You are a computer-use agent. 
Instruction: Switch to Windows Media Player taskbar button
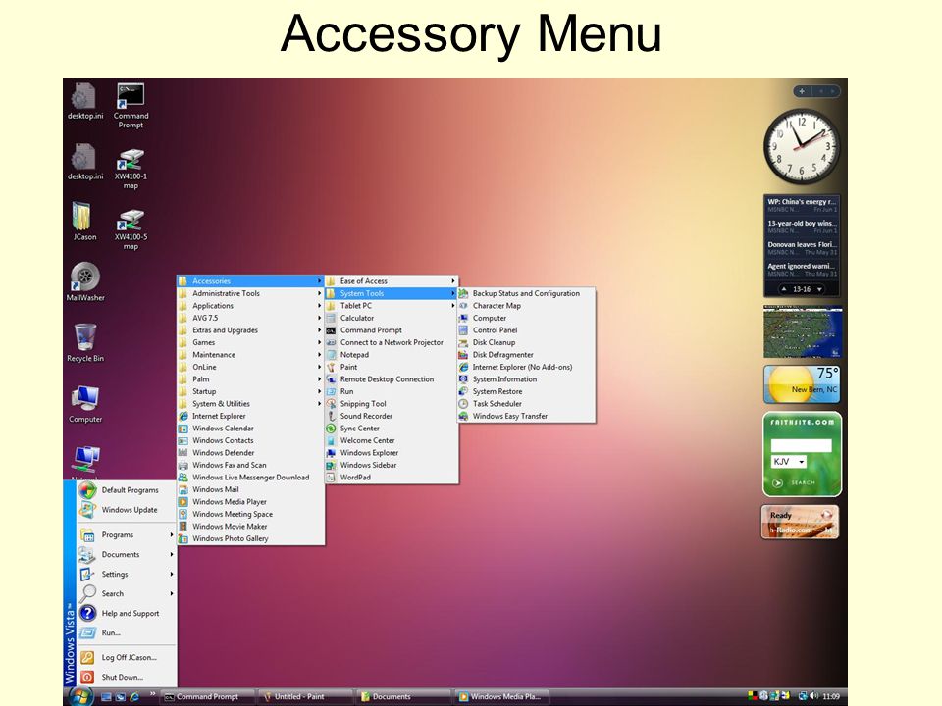pyautogui.click(x=500, y=697)
